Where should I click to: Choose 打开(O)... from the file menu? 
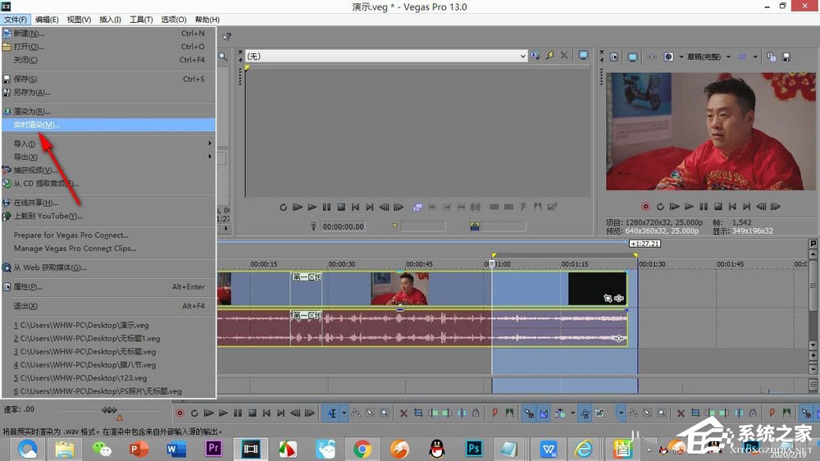click(x=109, y=47)
